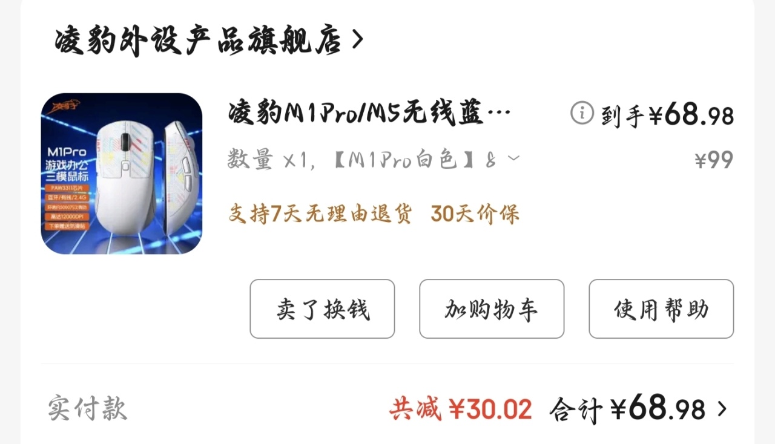This screenshot has height=444, width=775.
Task: View 支持7天无理由退货 policy
Action: click(x=320, y=214)
